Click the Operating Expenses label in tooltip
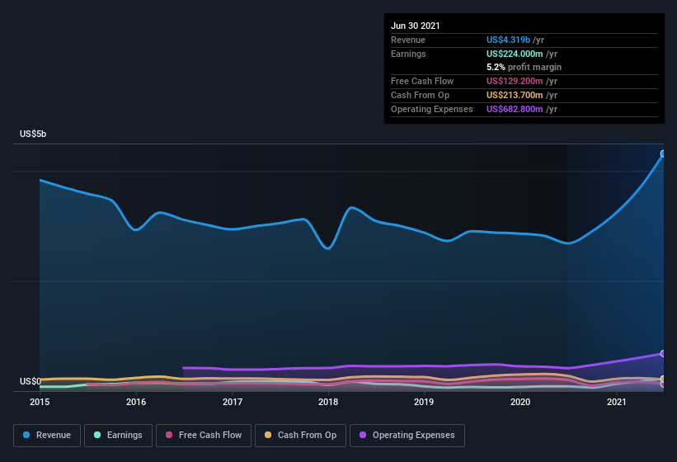This screenshot has width=677, height=462. [x=432, y=109]
